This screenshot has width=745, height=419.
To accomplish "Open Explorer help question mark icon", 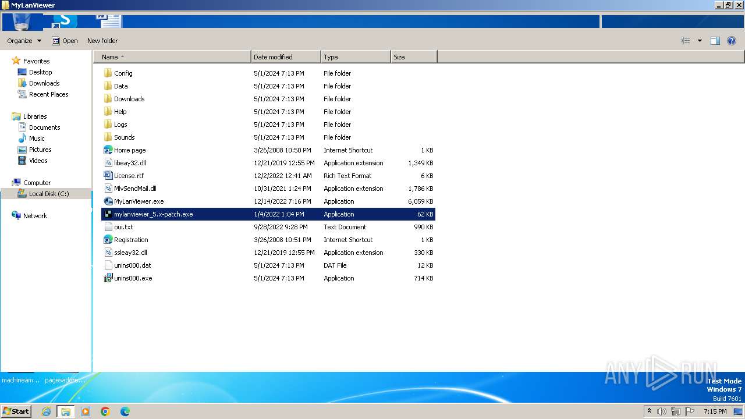I will click(732, 41).
